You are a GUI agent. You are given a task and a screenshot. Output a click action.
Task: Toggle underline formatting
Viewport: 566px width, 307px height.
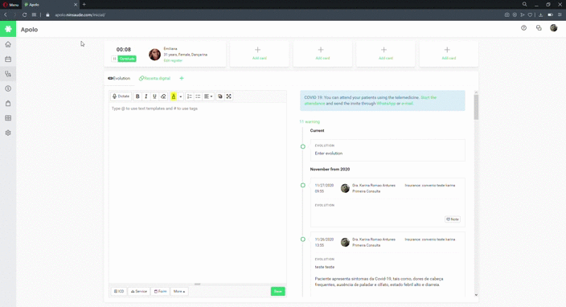pos(154,96)
